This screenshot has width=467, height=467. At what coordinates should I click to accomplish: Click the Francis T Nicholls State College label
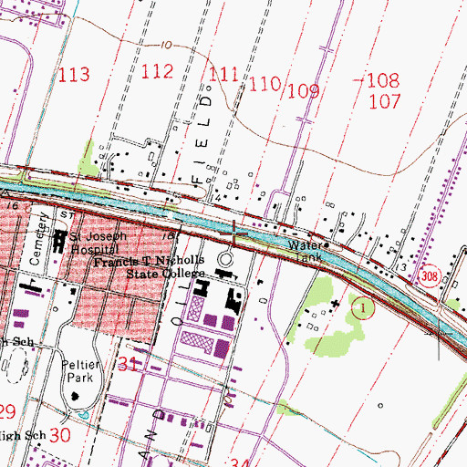coord(150,267)
